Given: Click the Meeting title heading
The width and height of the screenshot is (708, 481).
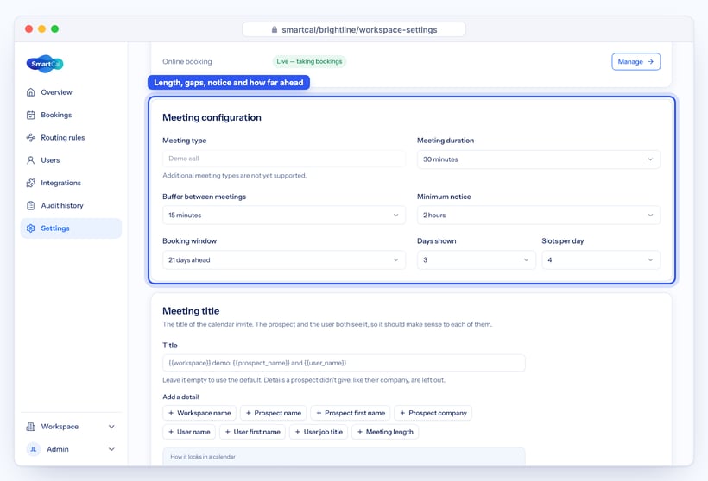Looking at the screenshot, I should click(191, 311).
